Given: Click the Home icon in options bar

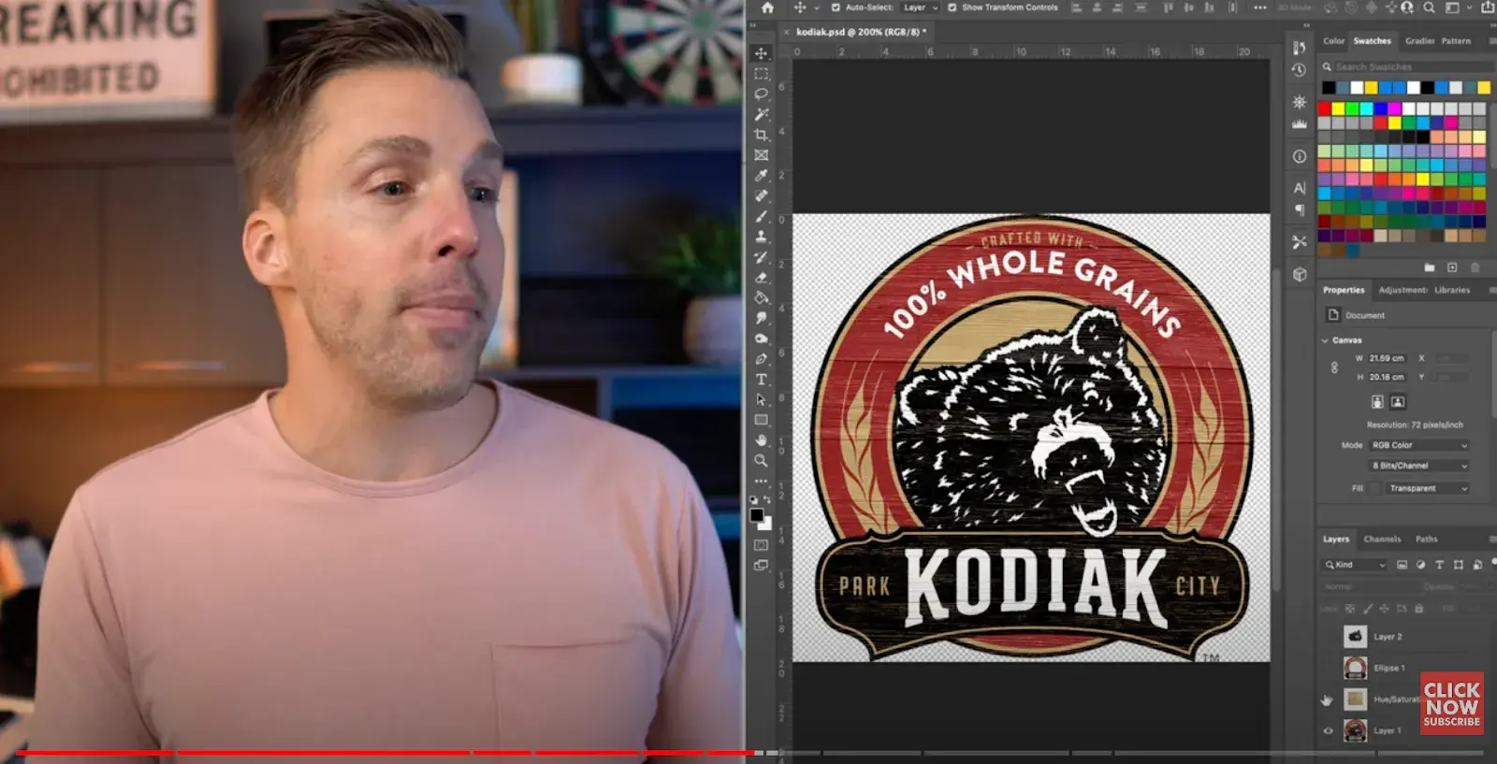Looking at the screenshot, I should 767,7.
